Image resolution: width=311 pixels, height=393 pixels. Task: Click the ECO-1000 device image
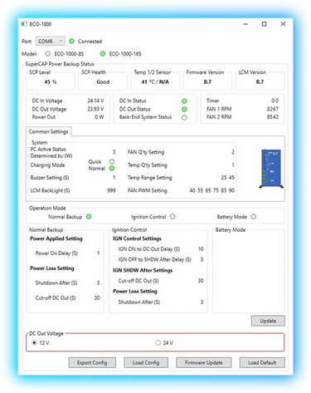click(x=271, y=169)
